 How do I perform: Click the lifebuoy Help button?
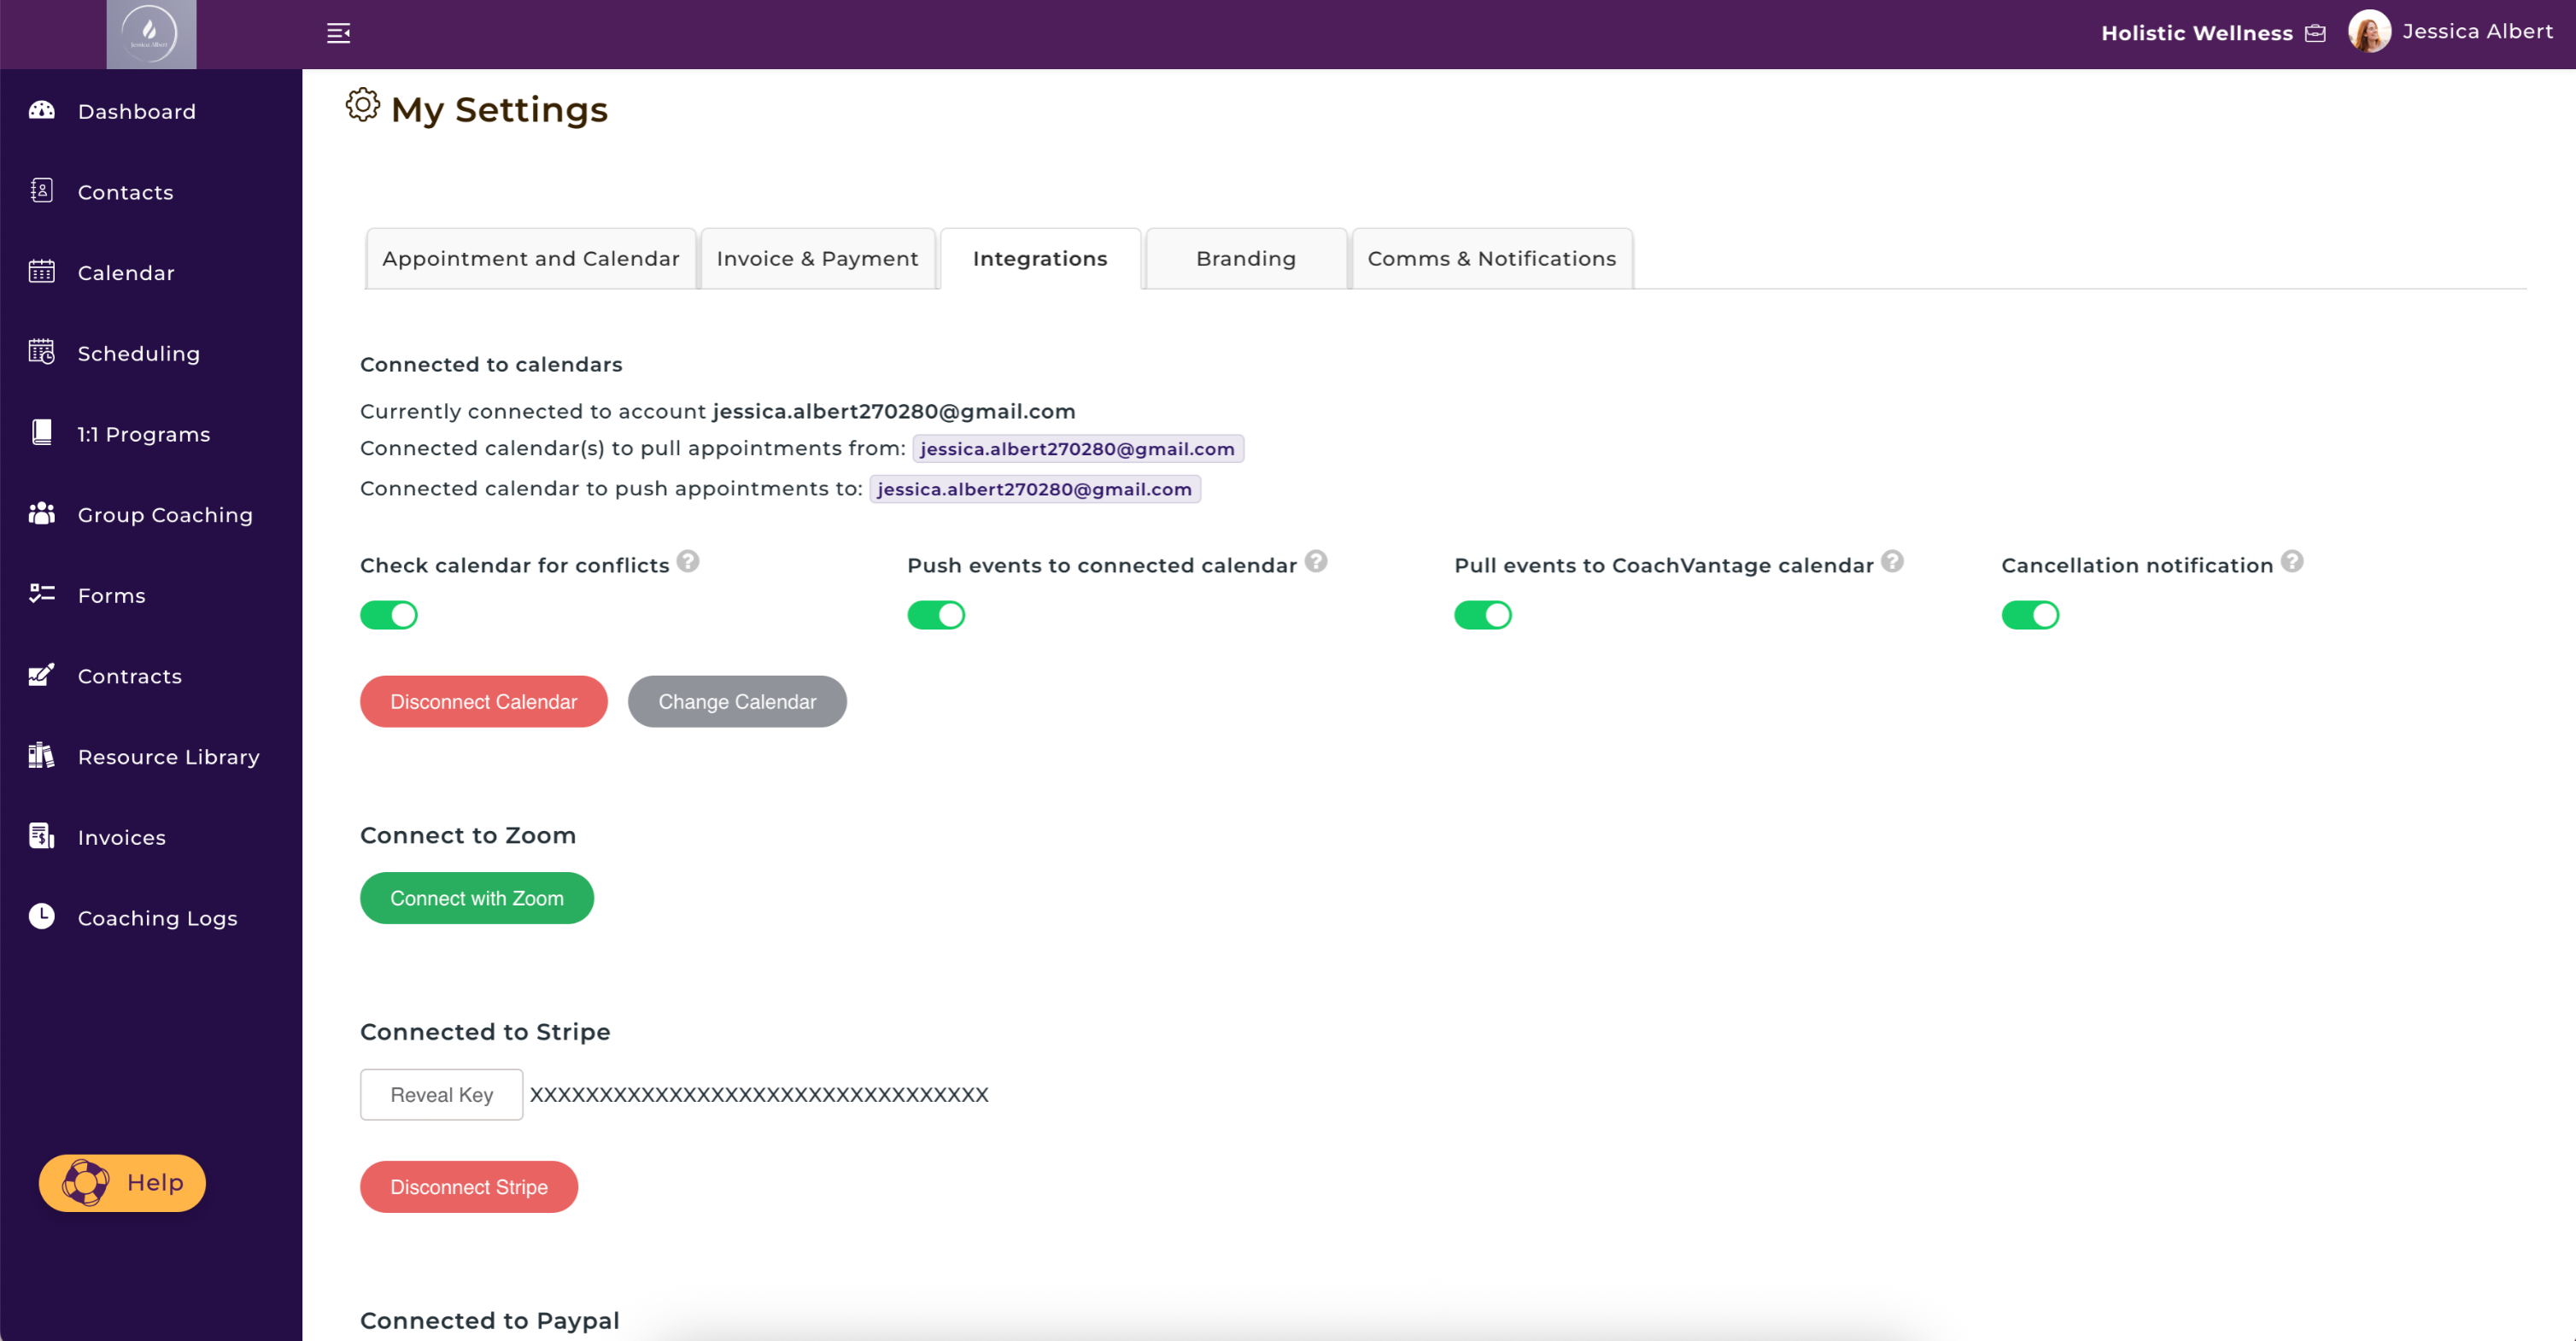coord(122,1183)
